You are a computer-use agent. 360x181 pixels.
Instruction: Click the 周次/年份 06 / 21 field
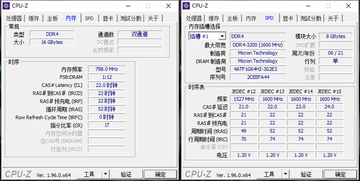coord(336,53)
